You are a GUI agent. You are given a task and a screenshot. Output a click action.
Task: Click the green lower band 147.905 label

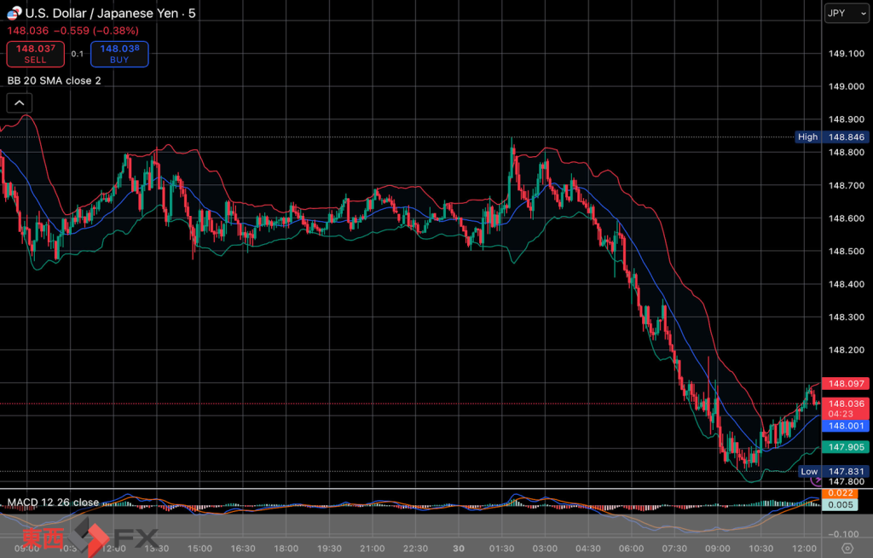pyautogui.click(x=846, y=446)
